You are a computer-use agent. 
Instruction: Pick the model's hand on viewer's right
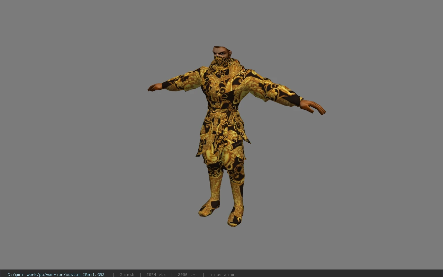[x=313, y=106]
